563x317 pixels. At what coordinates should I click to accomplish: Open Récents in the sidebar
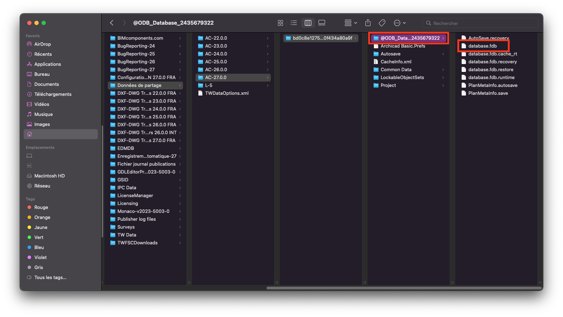click(x=61, y=54)
